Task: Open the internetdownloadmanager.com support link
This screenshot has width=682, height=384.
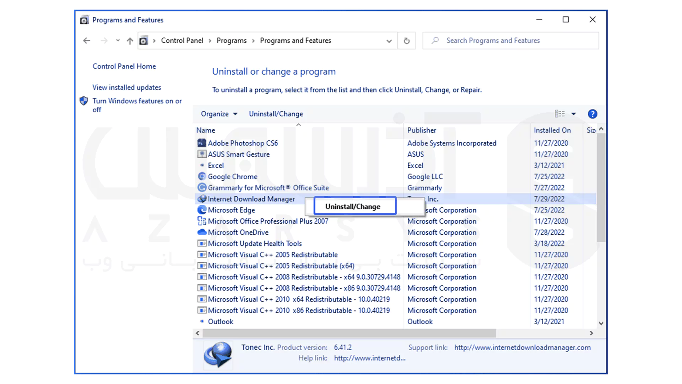Action: coord(522,347)
